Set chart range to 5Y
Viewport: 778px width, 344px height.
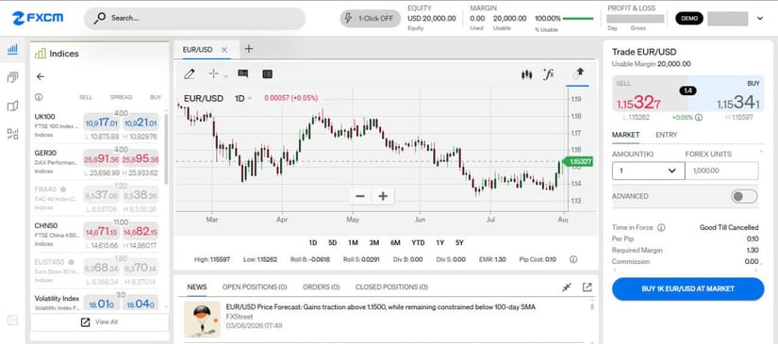(459, 243)
